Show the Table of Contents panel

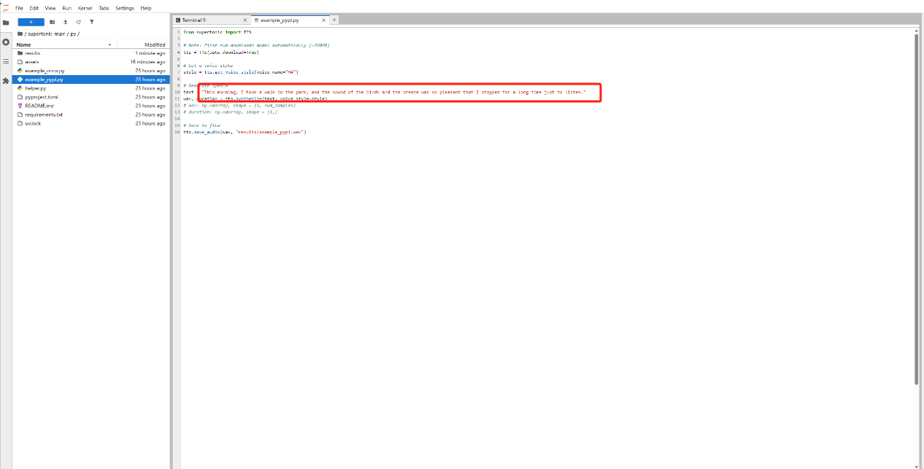click(6, 61)
